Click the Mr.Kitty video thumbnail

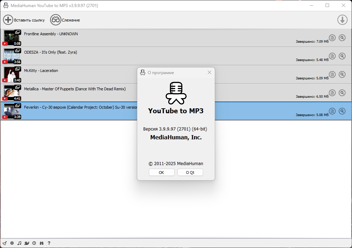point(12,74)
